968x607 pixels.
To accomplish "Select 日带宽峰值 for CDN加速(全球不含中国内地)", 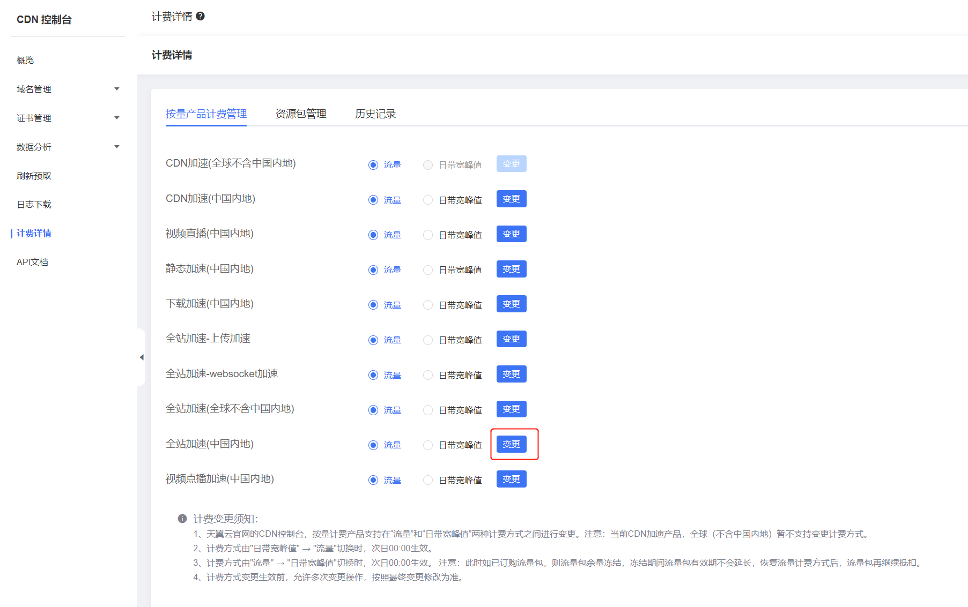I will click(x=452, y=165).
